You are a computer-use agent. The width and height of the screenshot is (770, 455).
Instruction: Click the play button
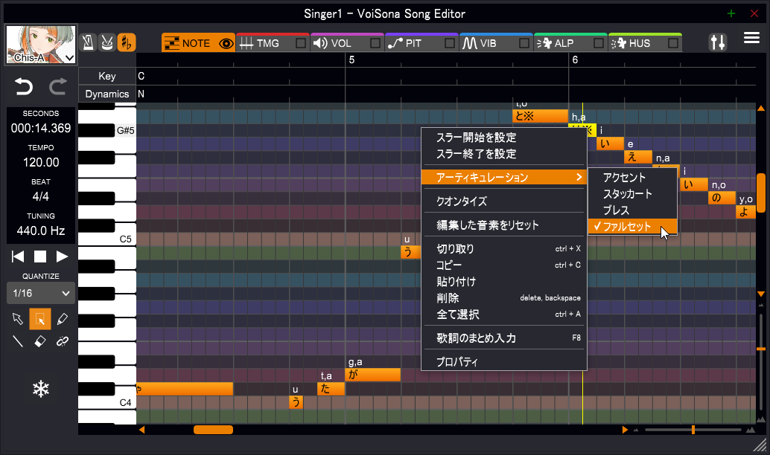[x=62, y=256]
